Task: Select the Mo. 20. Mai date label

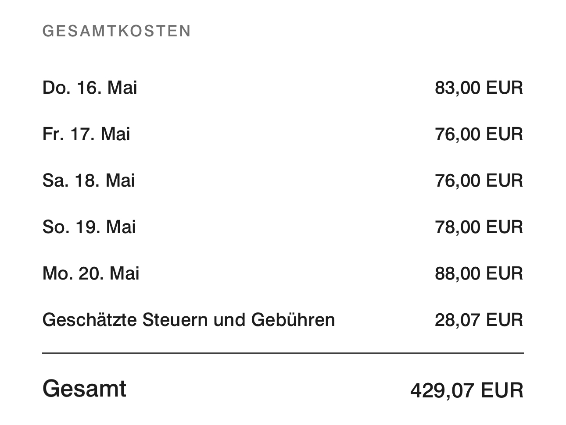Action: 91,273
